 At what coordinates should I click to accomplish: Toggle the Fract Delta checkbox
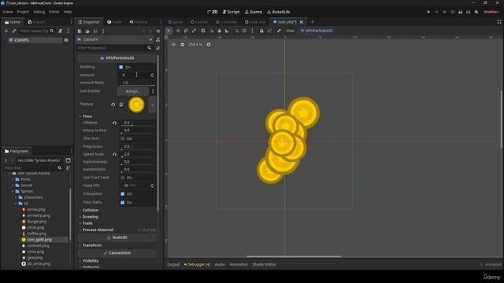click(x=123, y=203)
